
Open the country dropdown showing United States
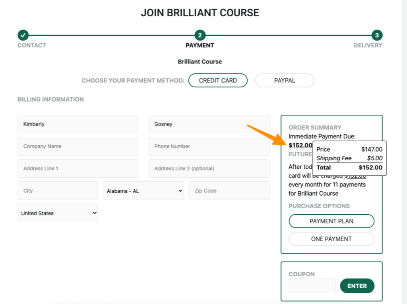coord(58,213)
